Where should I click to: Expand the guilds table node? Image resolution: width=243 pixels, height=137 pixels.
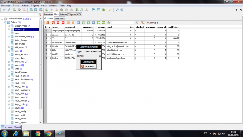point(9,51)
